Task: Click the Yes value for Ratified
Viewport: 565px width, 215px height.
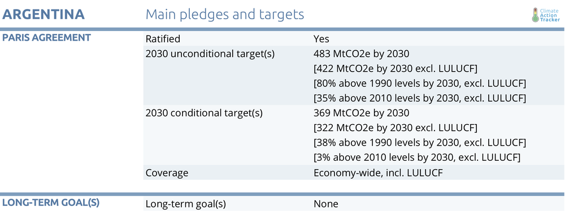Action: 321,38
